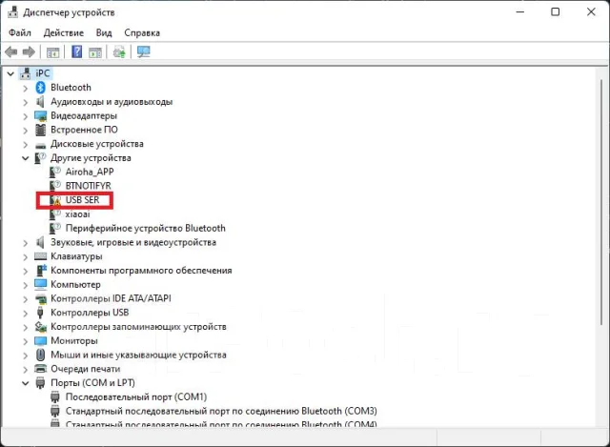Select Последовательный порт (COM1)
Screen dimensions: 610x447
(x=136, y=396)
